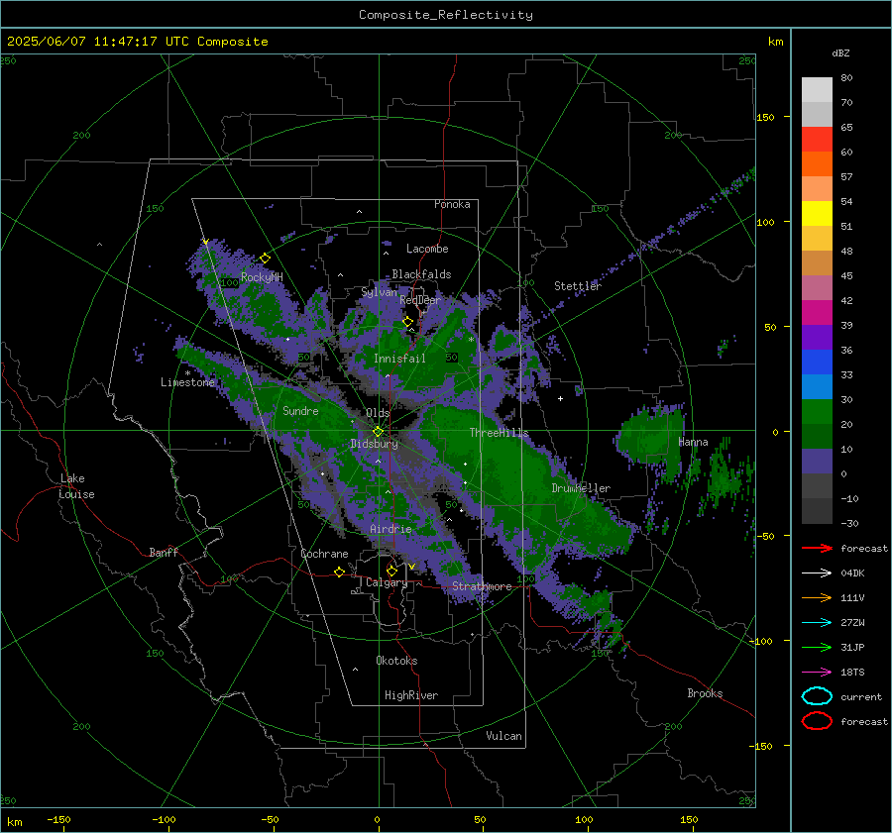The height and width of the screenshot is (833, 892).
Task: Select the Okotoks label
Action: pyautogui.click(x=396, y=661)
